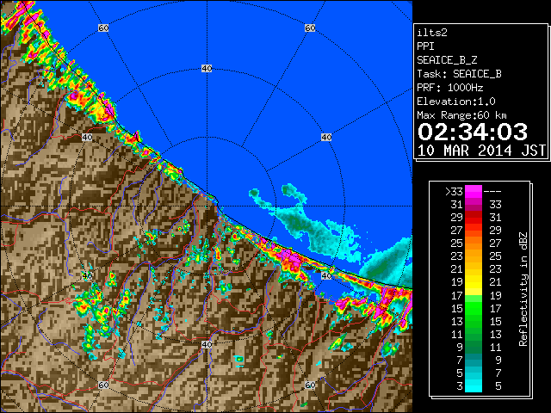The width and height of the screenshot is (551, 413).
Task: Click the bright green 15–17 dBZ swatch
Action: pyautogui.click(x=474, y=308)
